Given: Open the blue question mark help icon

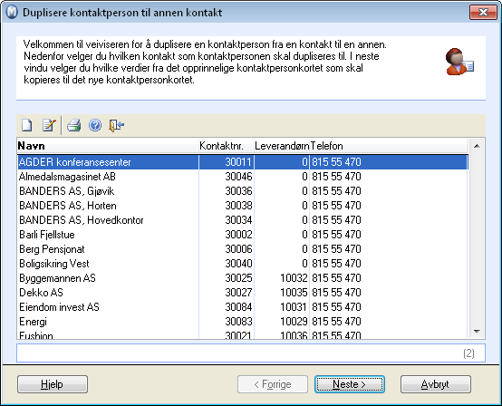Looking at the screenshot, I should pyautogui.click(x=95, y=125).
